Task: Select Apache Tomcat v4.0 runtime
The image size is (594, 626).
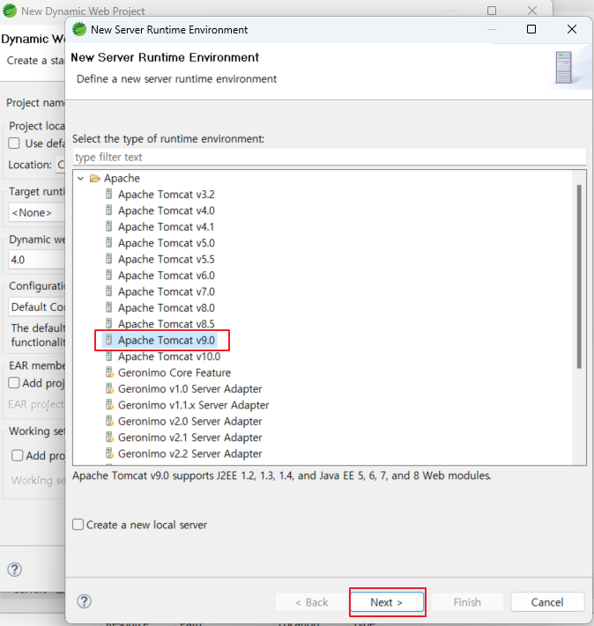Action: point(167,210)
